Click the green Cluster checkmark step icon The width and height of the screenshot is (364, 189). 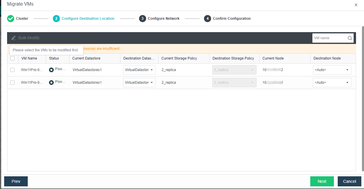11,19
